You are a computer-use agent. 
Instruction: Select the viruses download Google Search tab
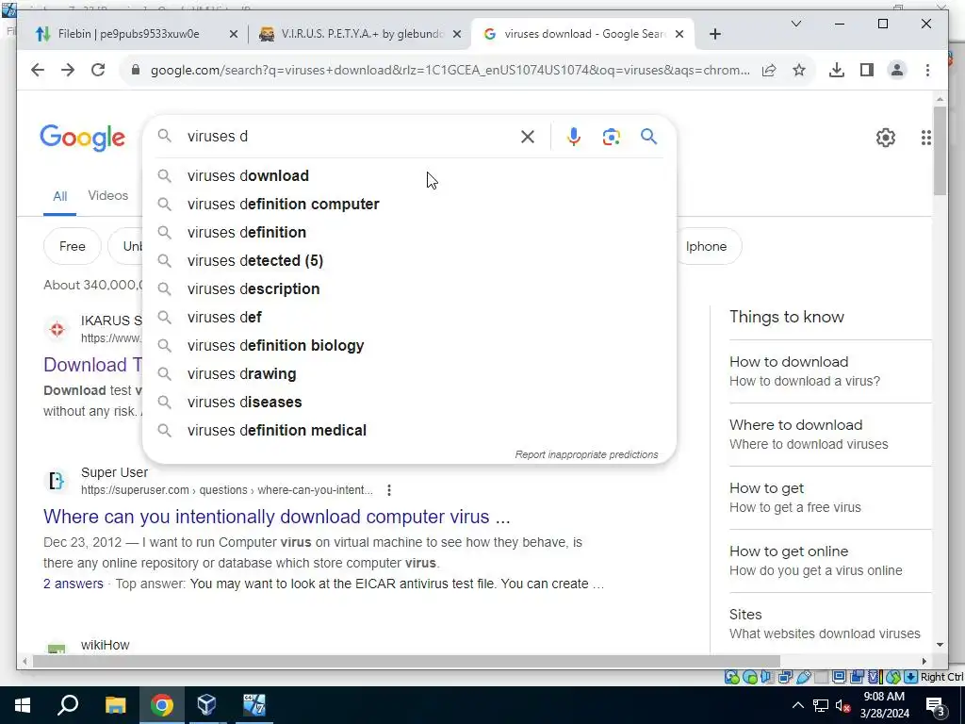[x=582, y=34]
